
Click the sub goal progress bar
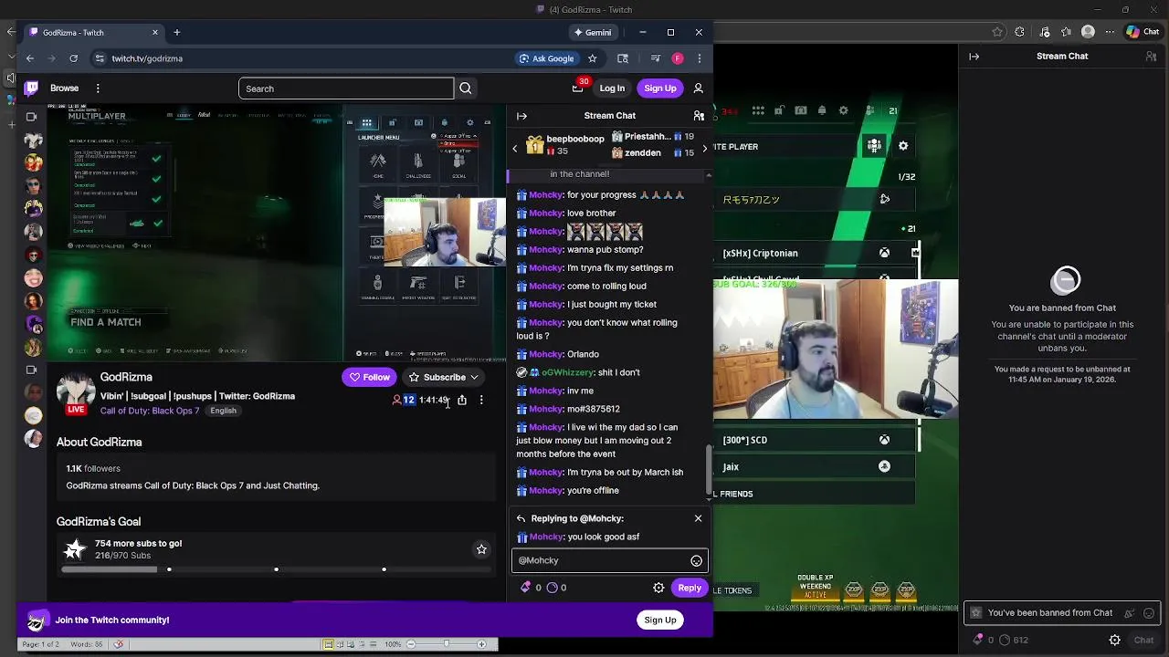tap(277, 569)
